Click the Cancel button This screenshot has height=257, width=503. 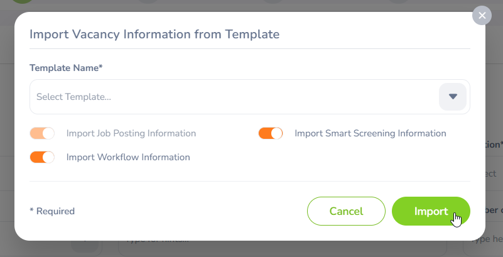tap(346, 211)
